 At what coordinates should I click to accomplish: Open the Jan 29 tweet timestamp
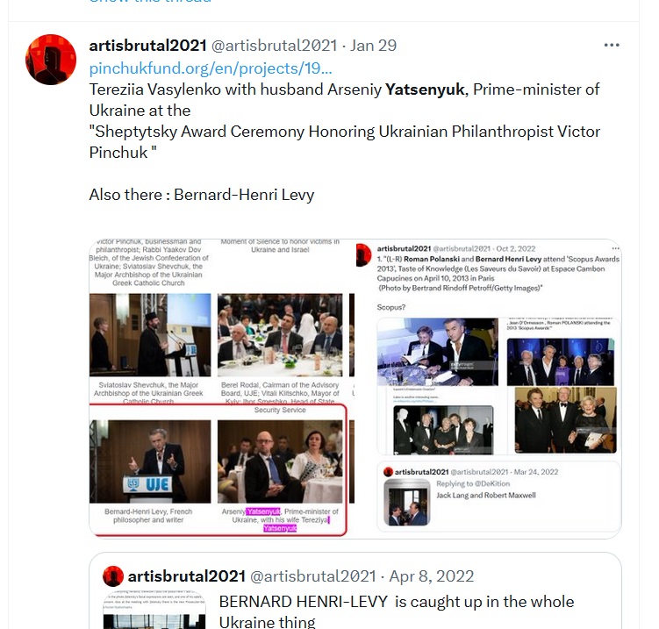(373, 46)
